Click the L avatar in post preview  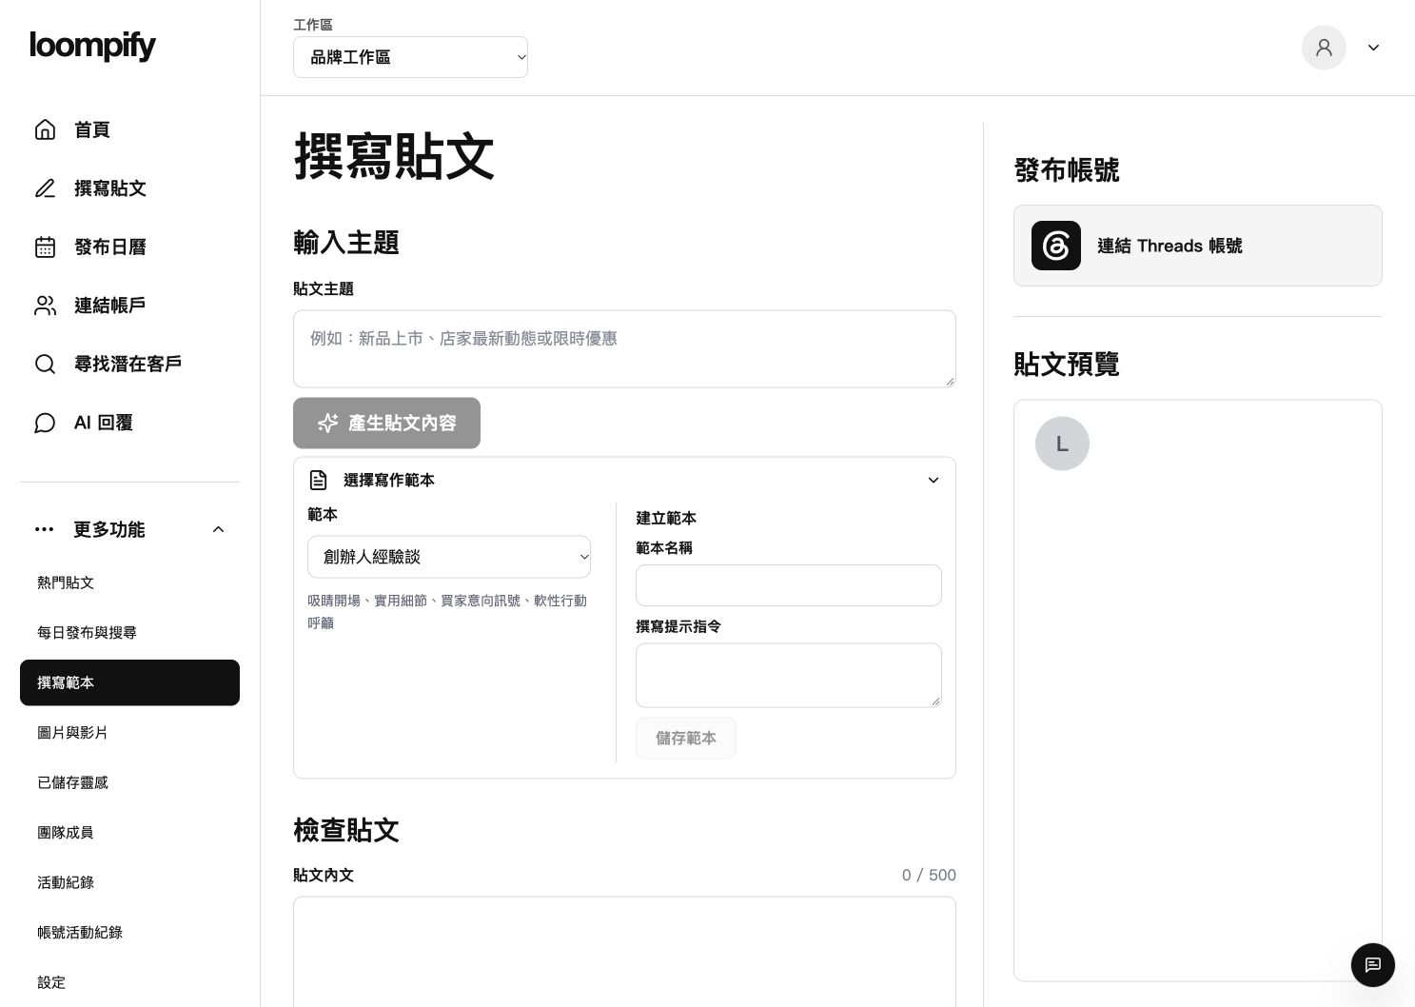coord(1062,444)
